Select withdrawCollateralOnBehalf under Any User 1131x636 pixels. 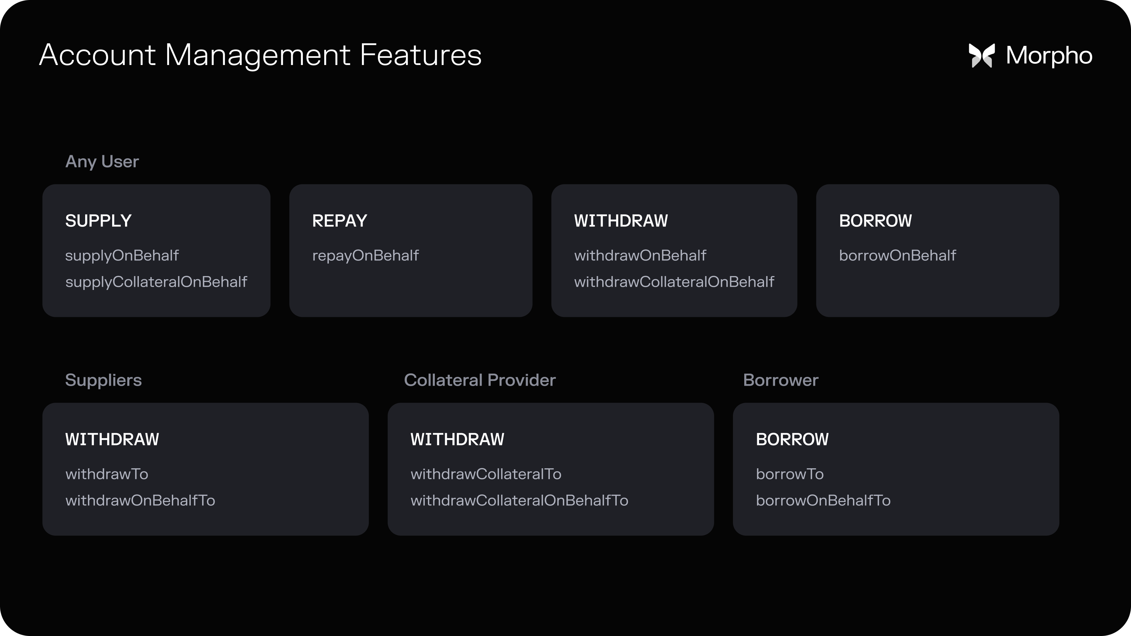click(x=674, y=282)
